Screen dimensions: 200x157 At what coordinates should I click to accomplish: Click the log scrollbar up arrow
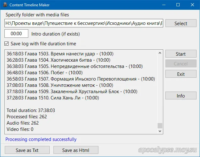[x=160, y=53]
